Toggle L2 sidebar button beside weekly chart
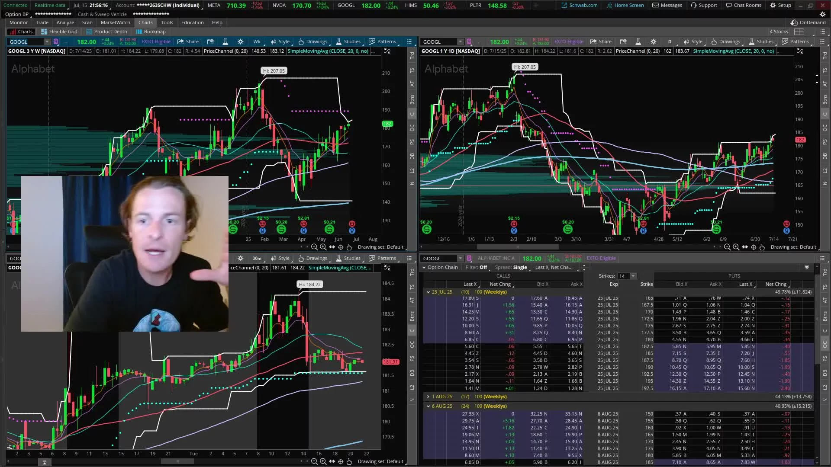831x467 pixels. pos(412,170)
